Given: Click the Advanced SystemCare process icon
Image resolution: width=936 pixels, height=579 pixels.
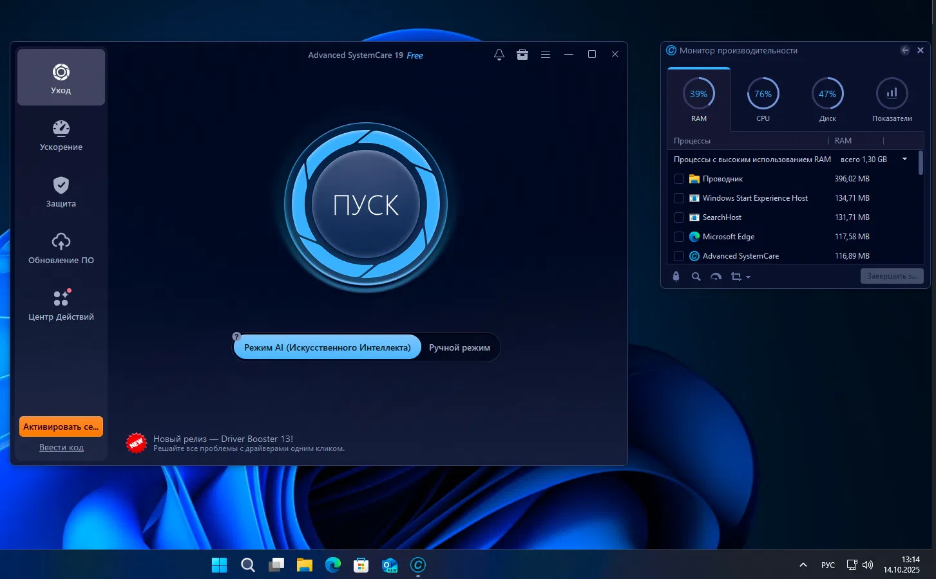Looking at the screenshot, I should coord(694,256).
